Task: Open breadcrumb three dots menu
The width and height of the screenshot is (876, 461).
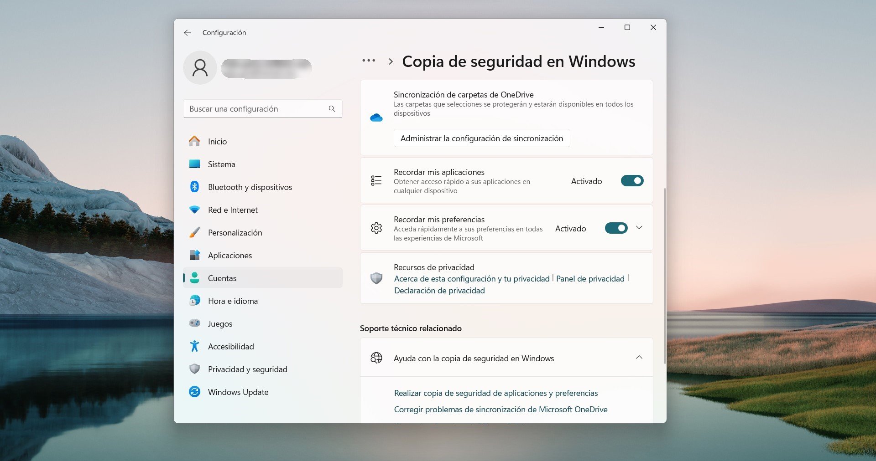Action: pyautogui.click(x=369, y=61)
